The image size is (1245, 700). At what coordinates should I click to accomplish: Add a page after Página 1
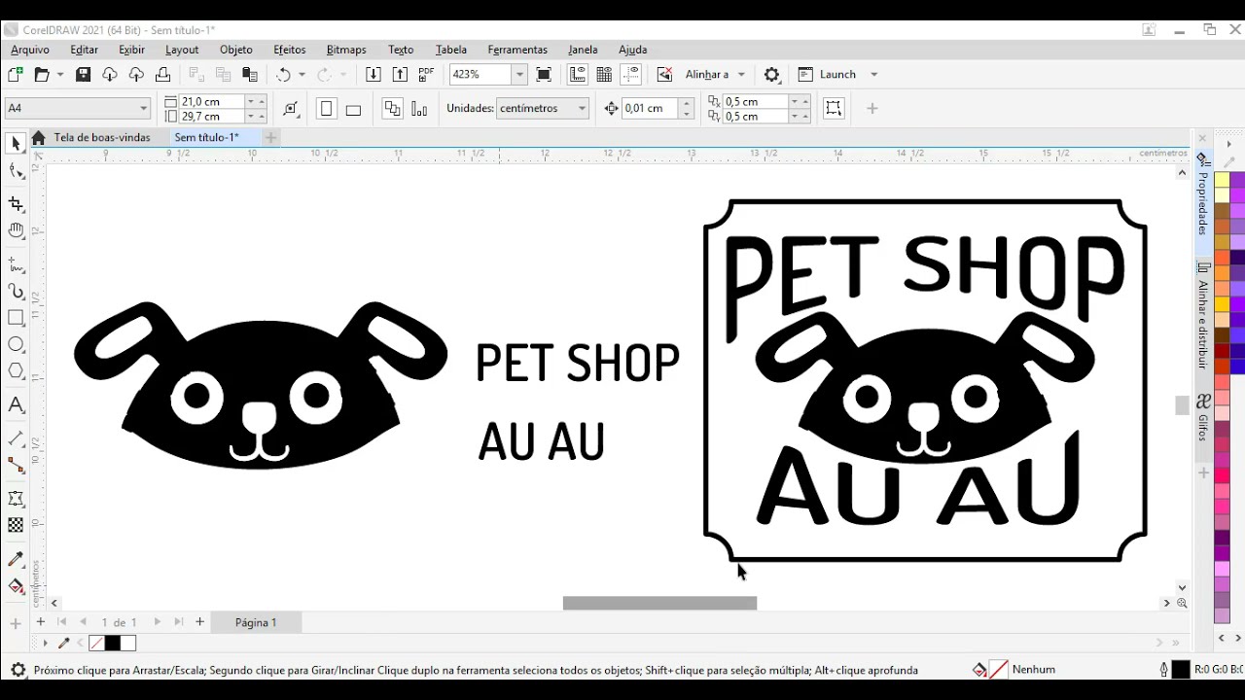(199, 622)
